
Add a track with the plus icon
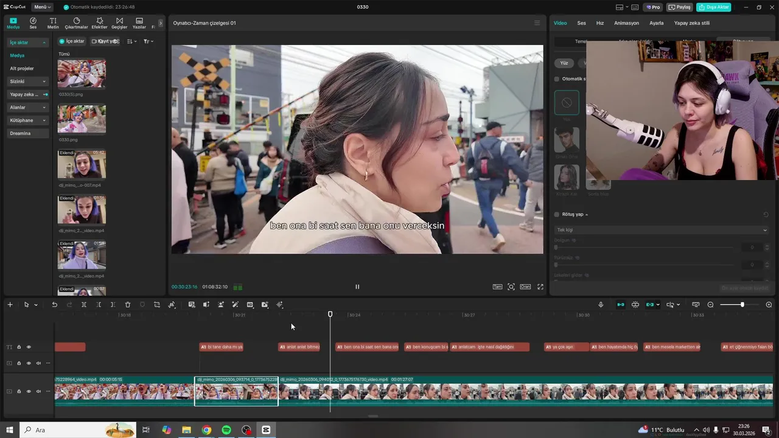10,305
